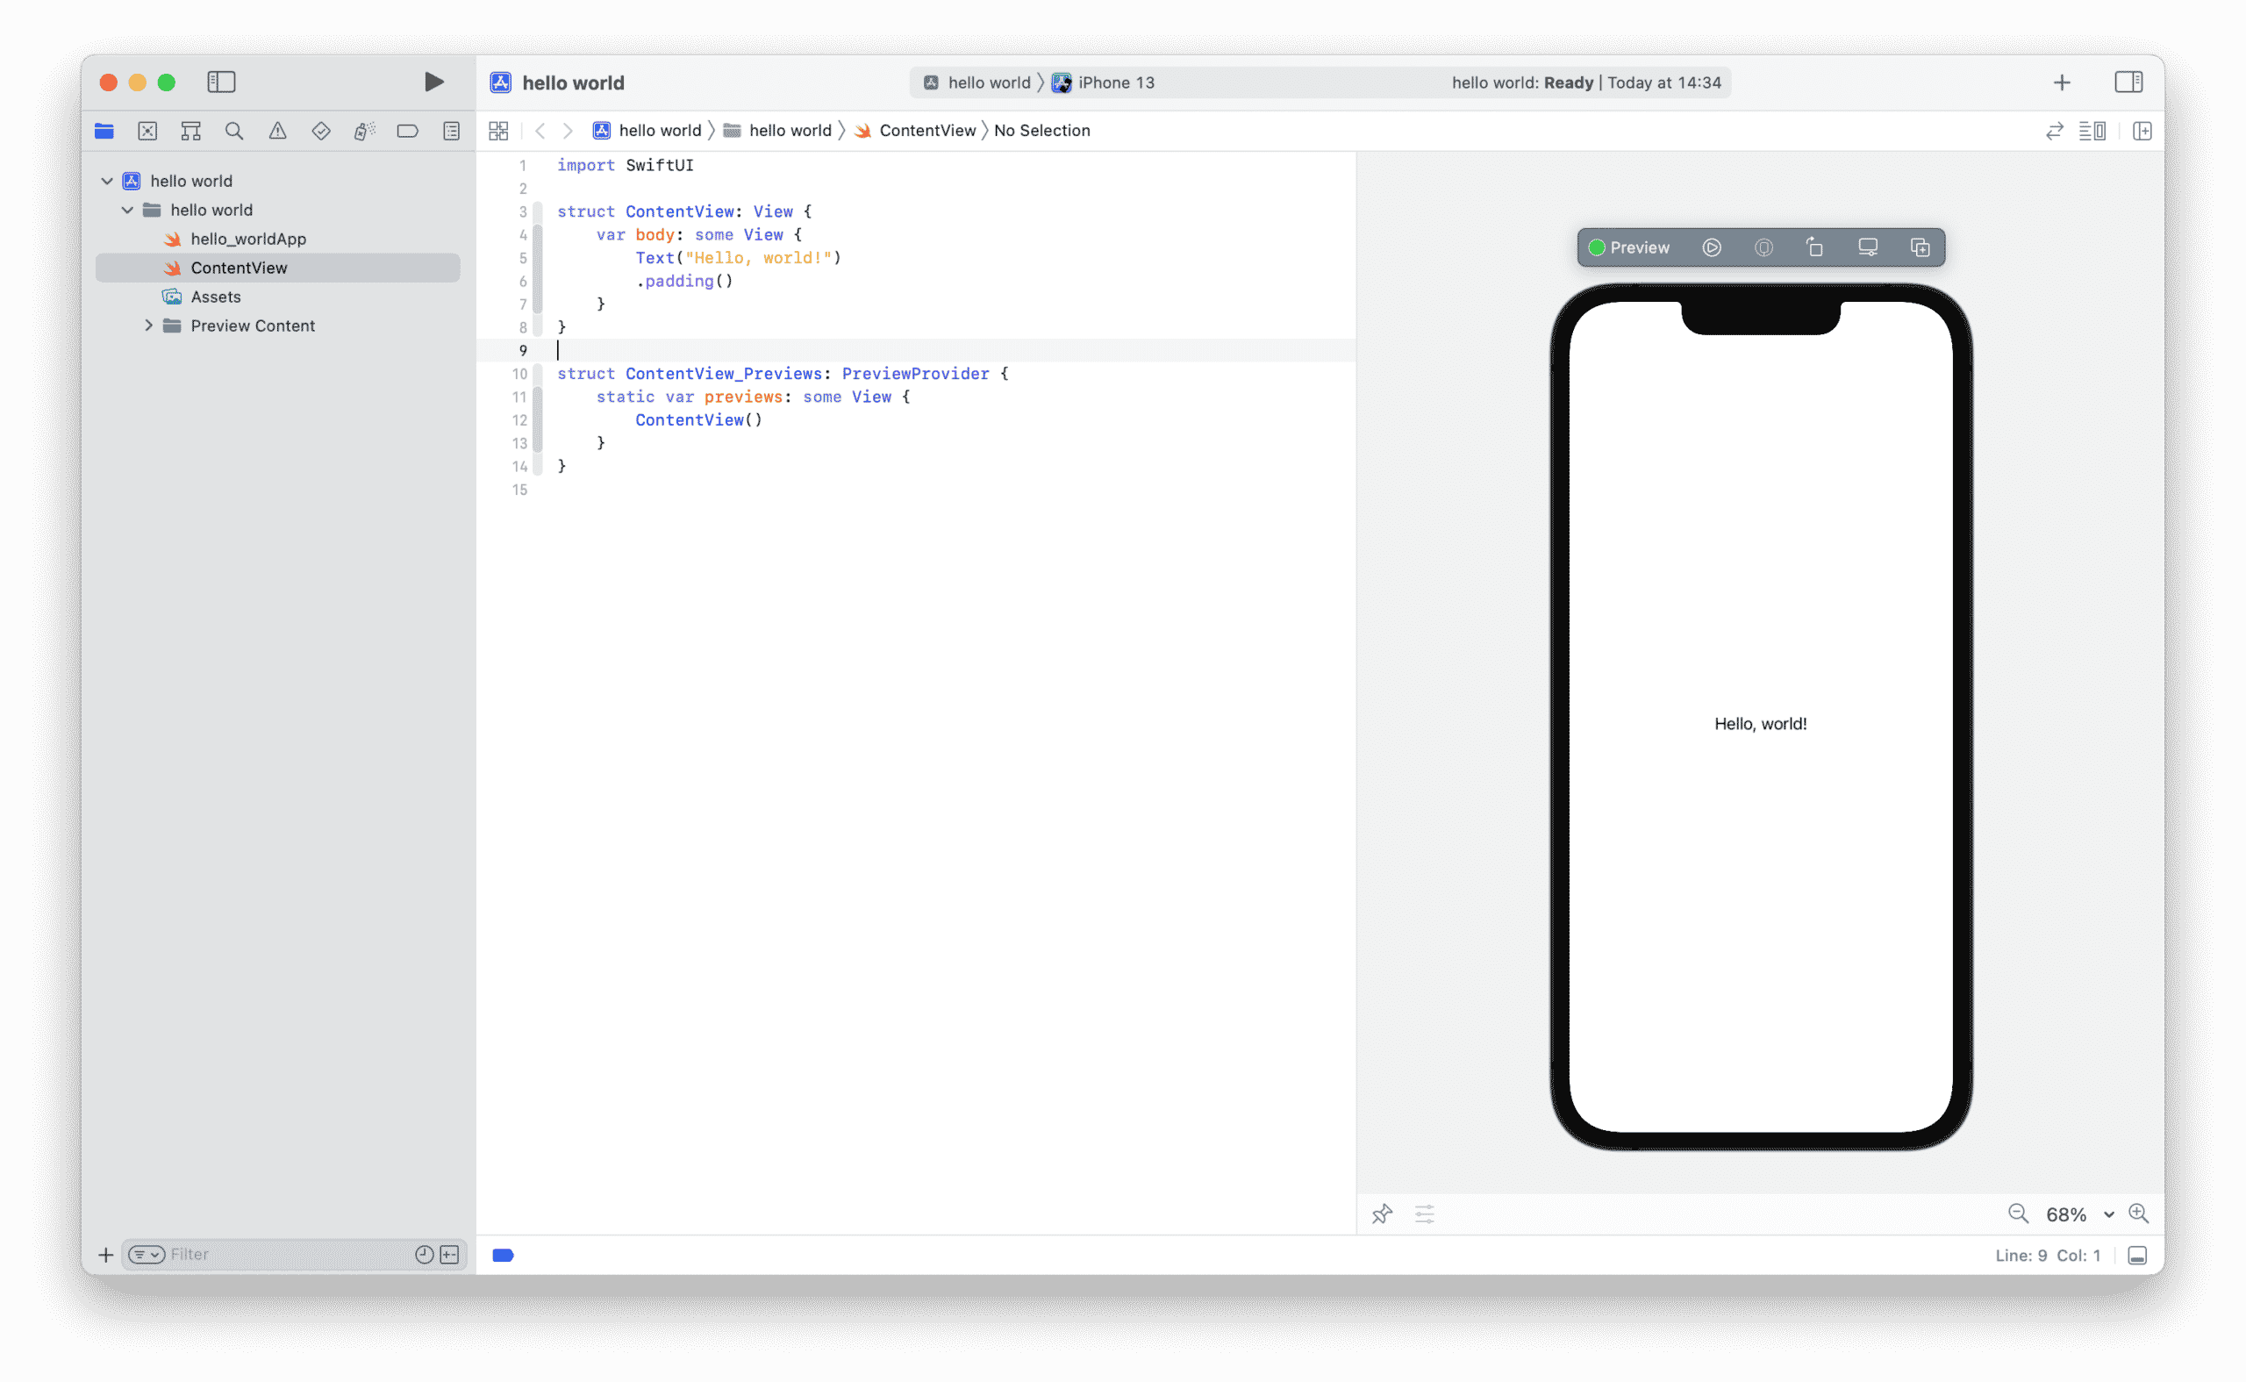The width and height of the screenshot is (2246, 1382).
Task: Open the Symbol navigator
Action: 191,131
